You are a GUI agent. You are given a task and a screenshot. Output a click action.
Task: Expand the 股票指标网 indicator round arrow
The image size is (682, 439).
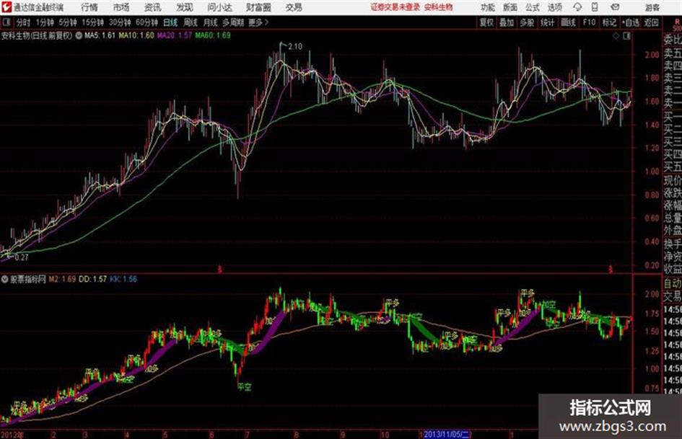click(5, 279)
